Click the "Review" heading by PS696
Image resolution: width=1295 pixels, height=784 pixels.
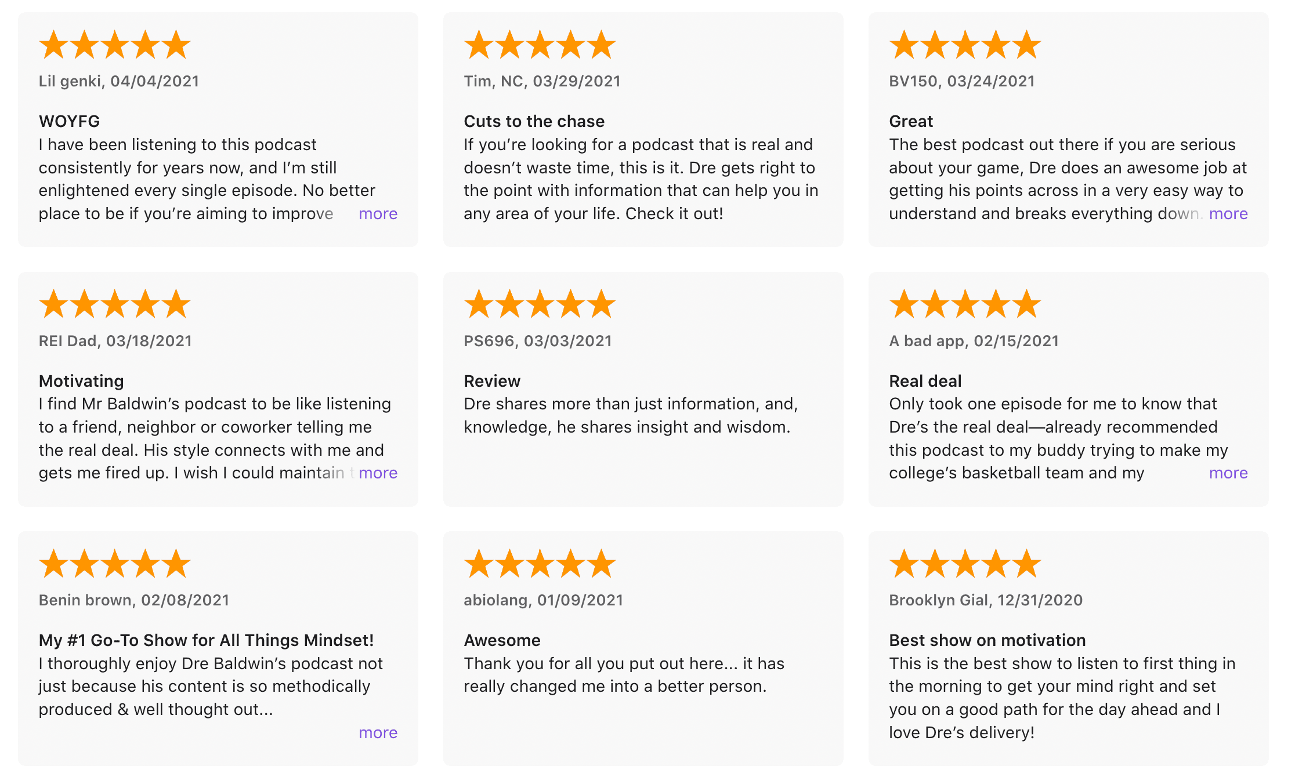point(492,381)
